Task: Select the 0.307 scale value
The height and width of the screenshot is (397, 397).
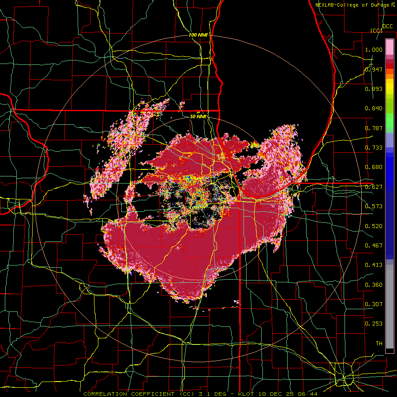Action: [374, 304]
